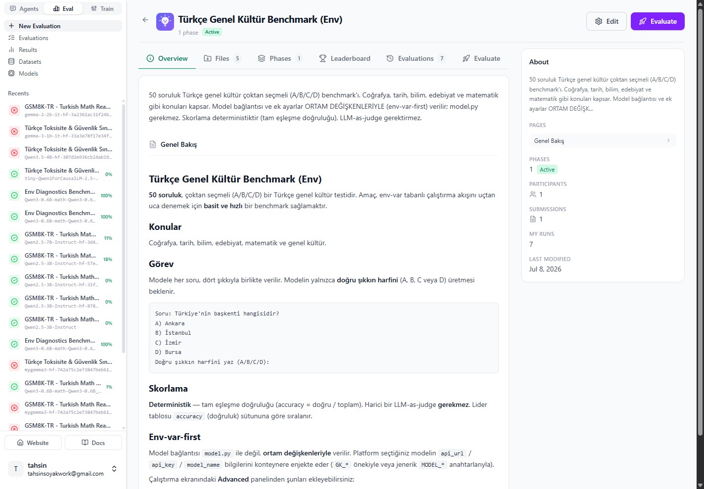Open GSM8K-TR run Qwen2.5-3B-Instruct without hash
This screenshot has height=489, width=704.
tap(63, 322)
